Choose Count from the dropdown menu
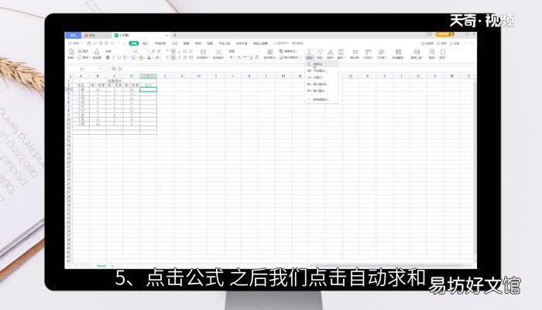 click(321, 77)
